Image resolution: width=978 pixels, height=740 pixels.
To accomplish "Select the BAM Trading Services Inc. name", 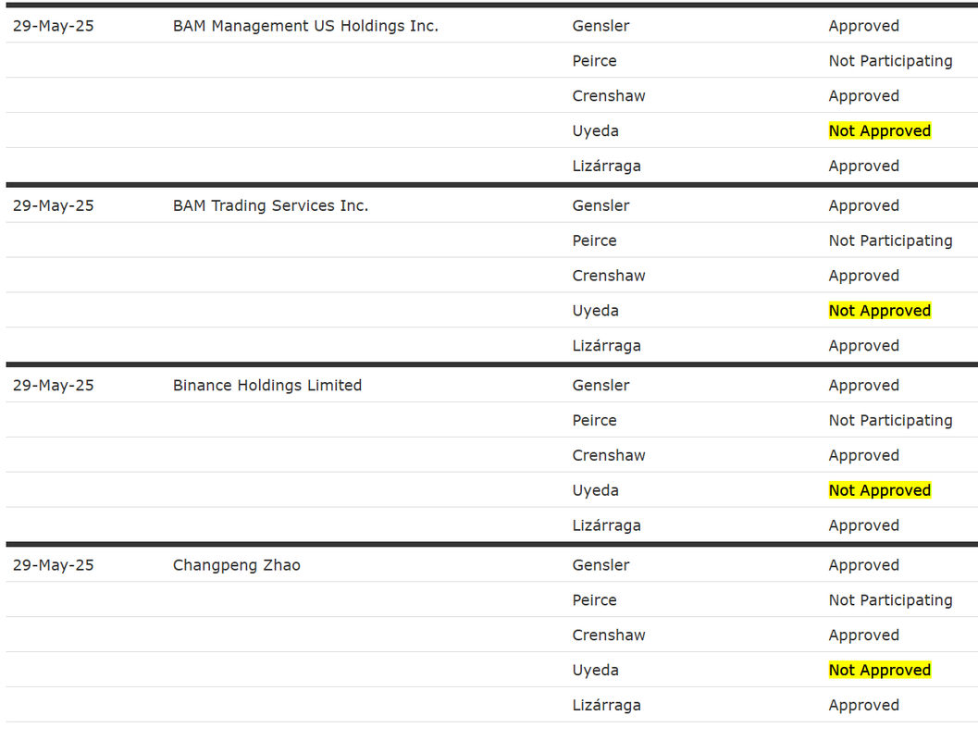I will point(271,205).
